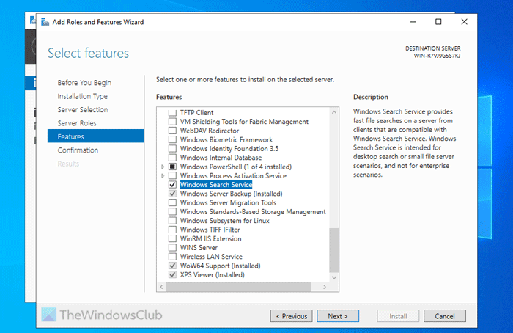
Task: Open the Server Roles step
Action: (77, 123)
